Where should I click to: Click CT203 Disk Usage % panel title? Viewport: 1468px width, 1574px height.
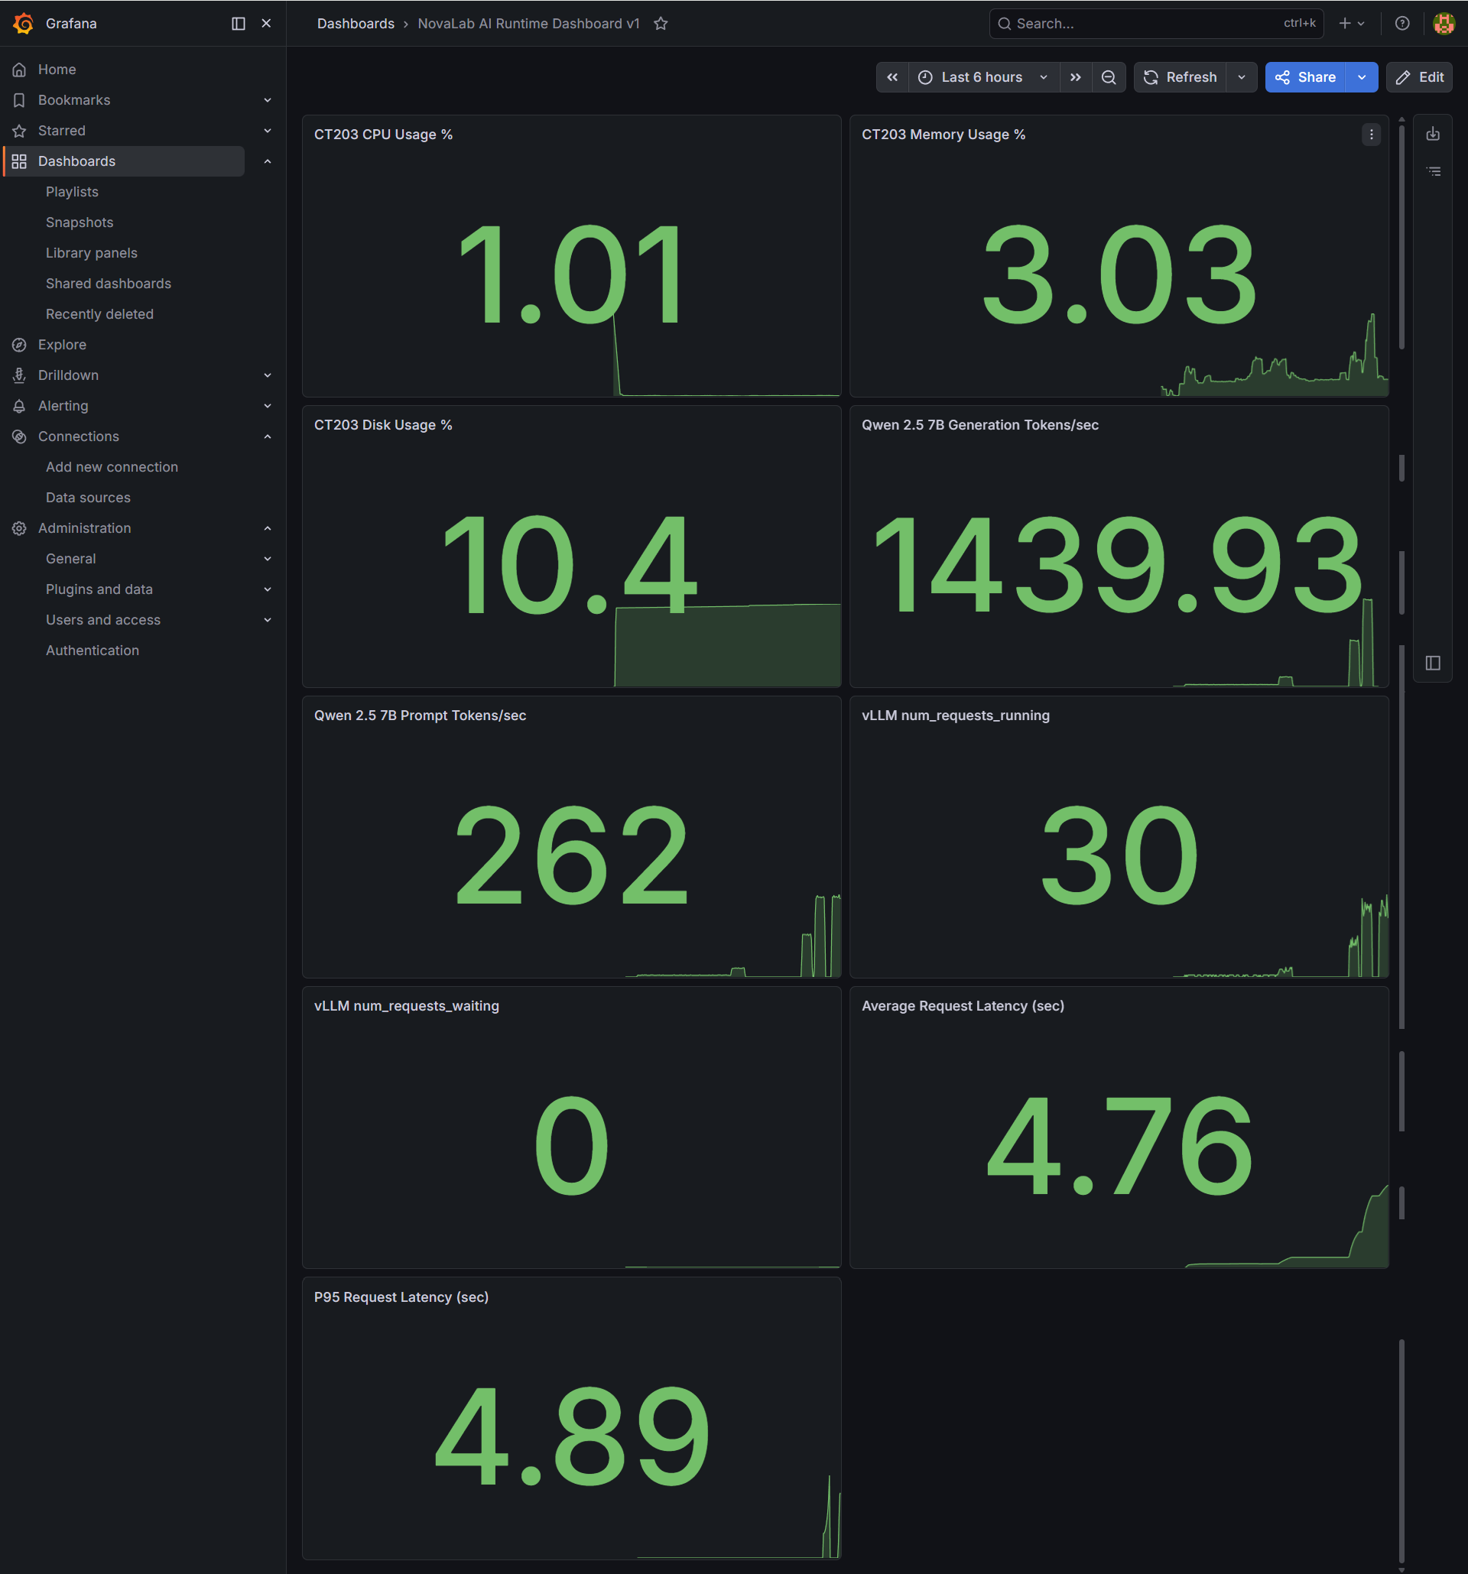point(383,425)
